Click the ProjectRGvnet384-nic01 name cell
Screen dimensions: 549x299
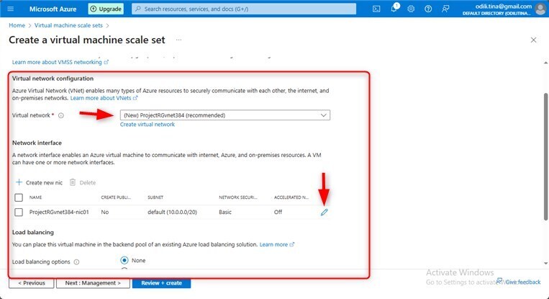point(59,212)
